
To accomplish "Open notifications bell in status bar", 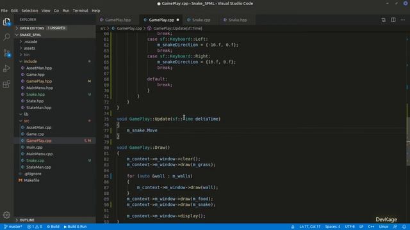I will [404, 227].
